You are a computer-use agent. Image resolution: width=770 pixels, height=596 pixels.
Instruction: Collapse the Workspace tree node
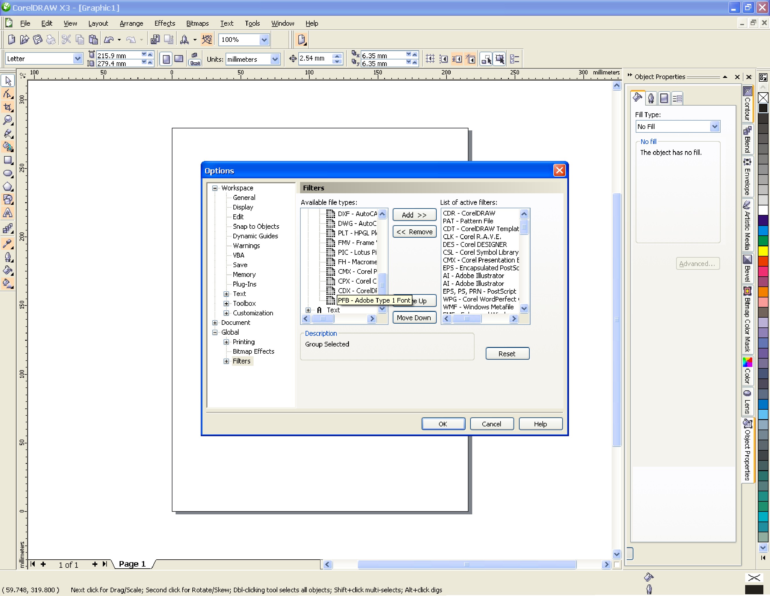[215, 188]
